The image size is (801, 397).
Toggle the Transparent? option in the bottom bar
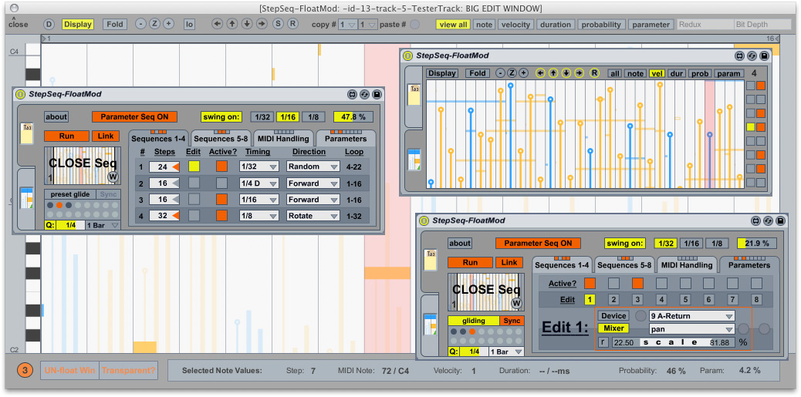[x=128, y=370]
